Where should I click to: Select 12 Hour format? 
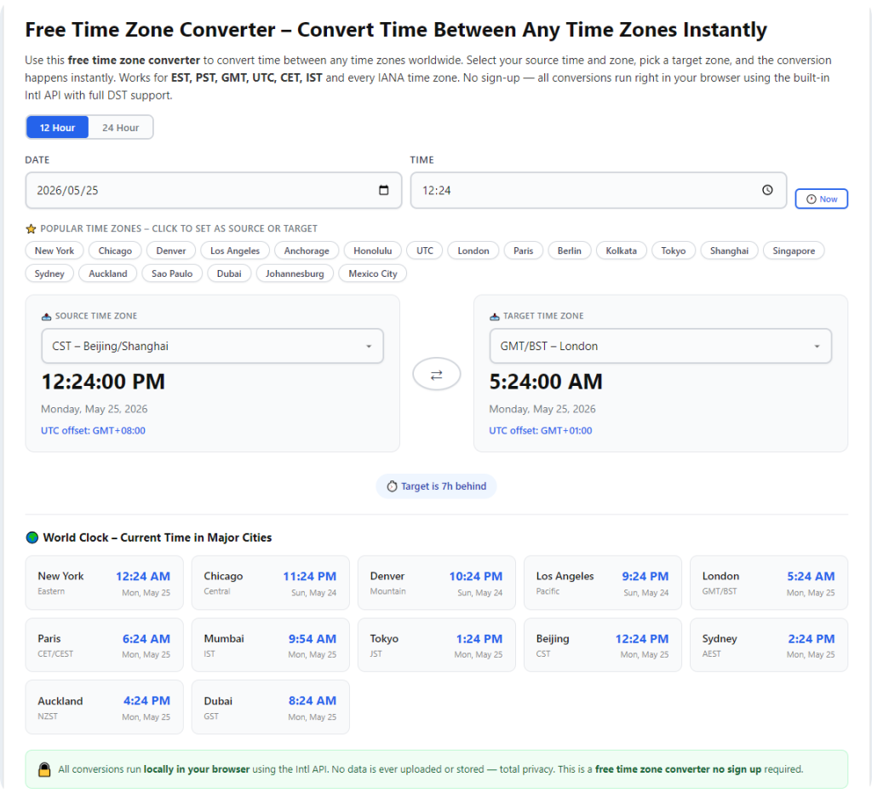[x=57, y=128]
